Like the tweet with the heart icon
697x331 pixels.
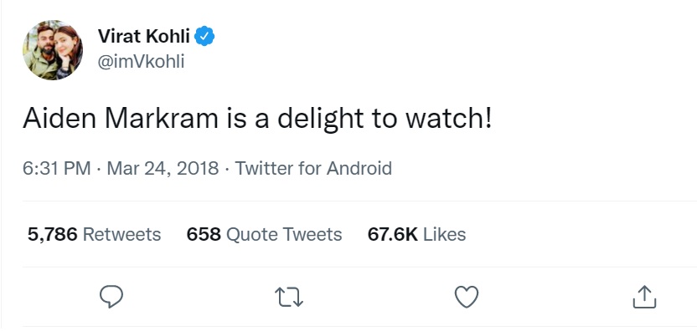pyautogui.click(x=467, y=297)
